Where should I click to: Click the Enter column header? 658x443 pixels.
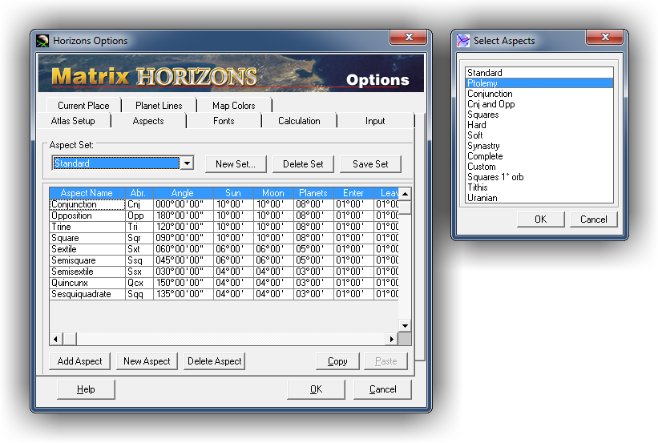click(353, 193)
